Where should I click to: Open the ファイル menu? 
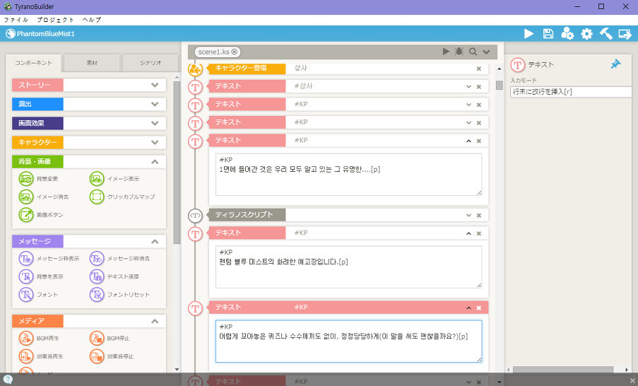point(16,20)
